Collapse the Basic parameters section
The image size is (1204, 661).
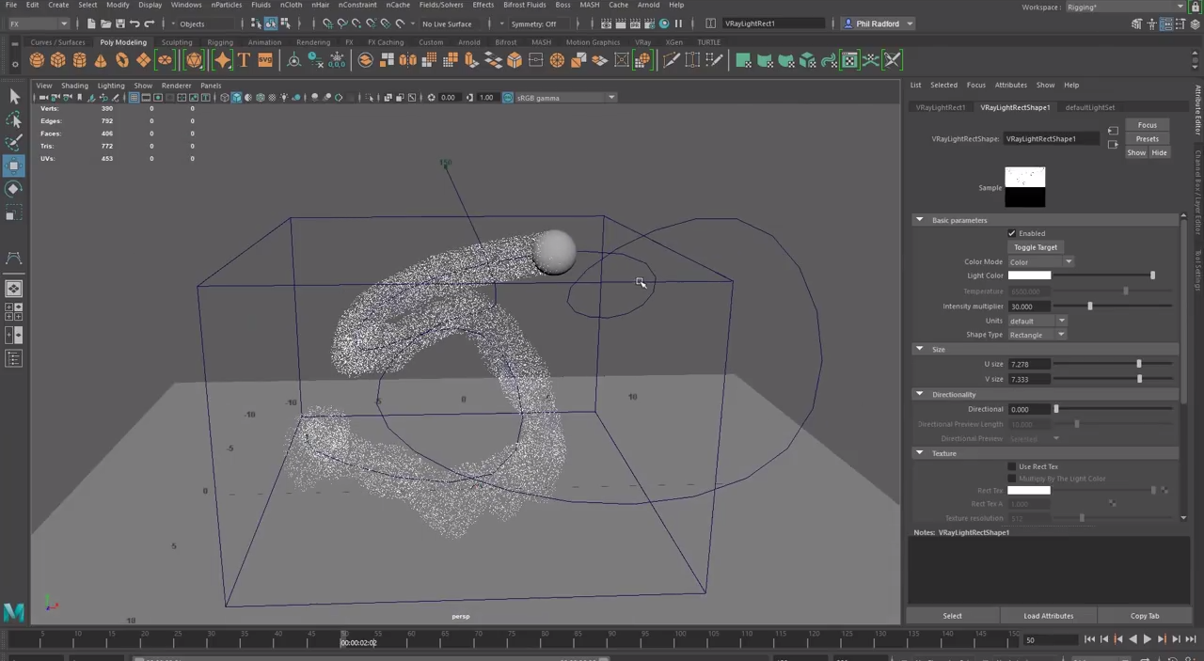pyautogui.click(x=919, y=220)
